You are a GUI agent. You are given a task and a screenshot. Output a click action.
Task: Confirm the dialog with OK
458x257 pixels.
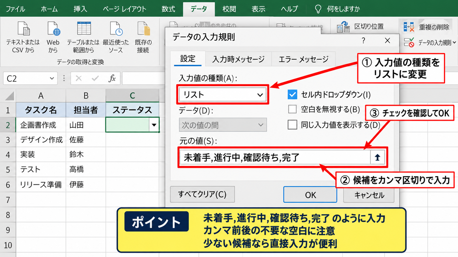[x=310, y=195]
